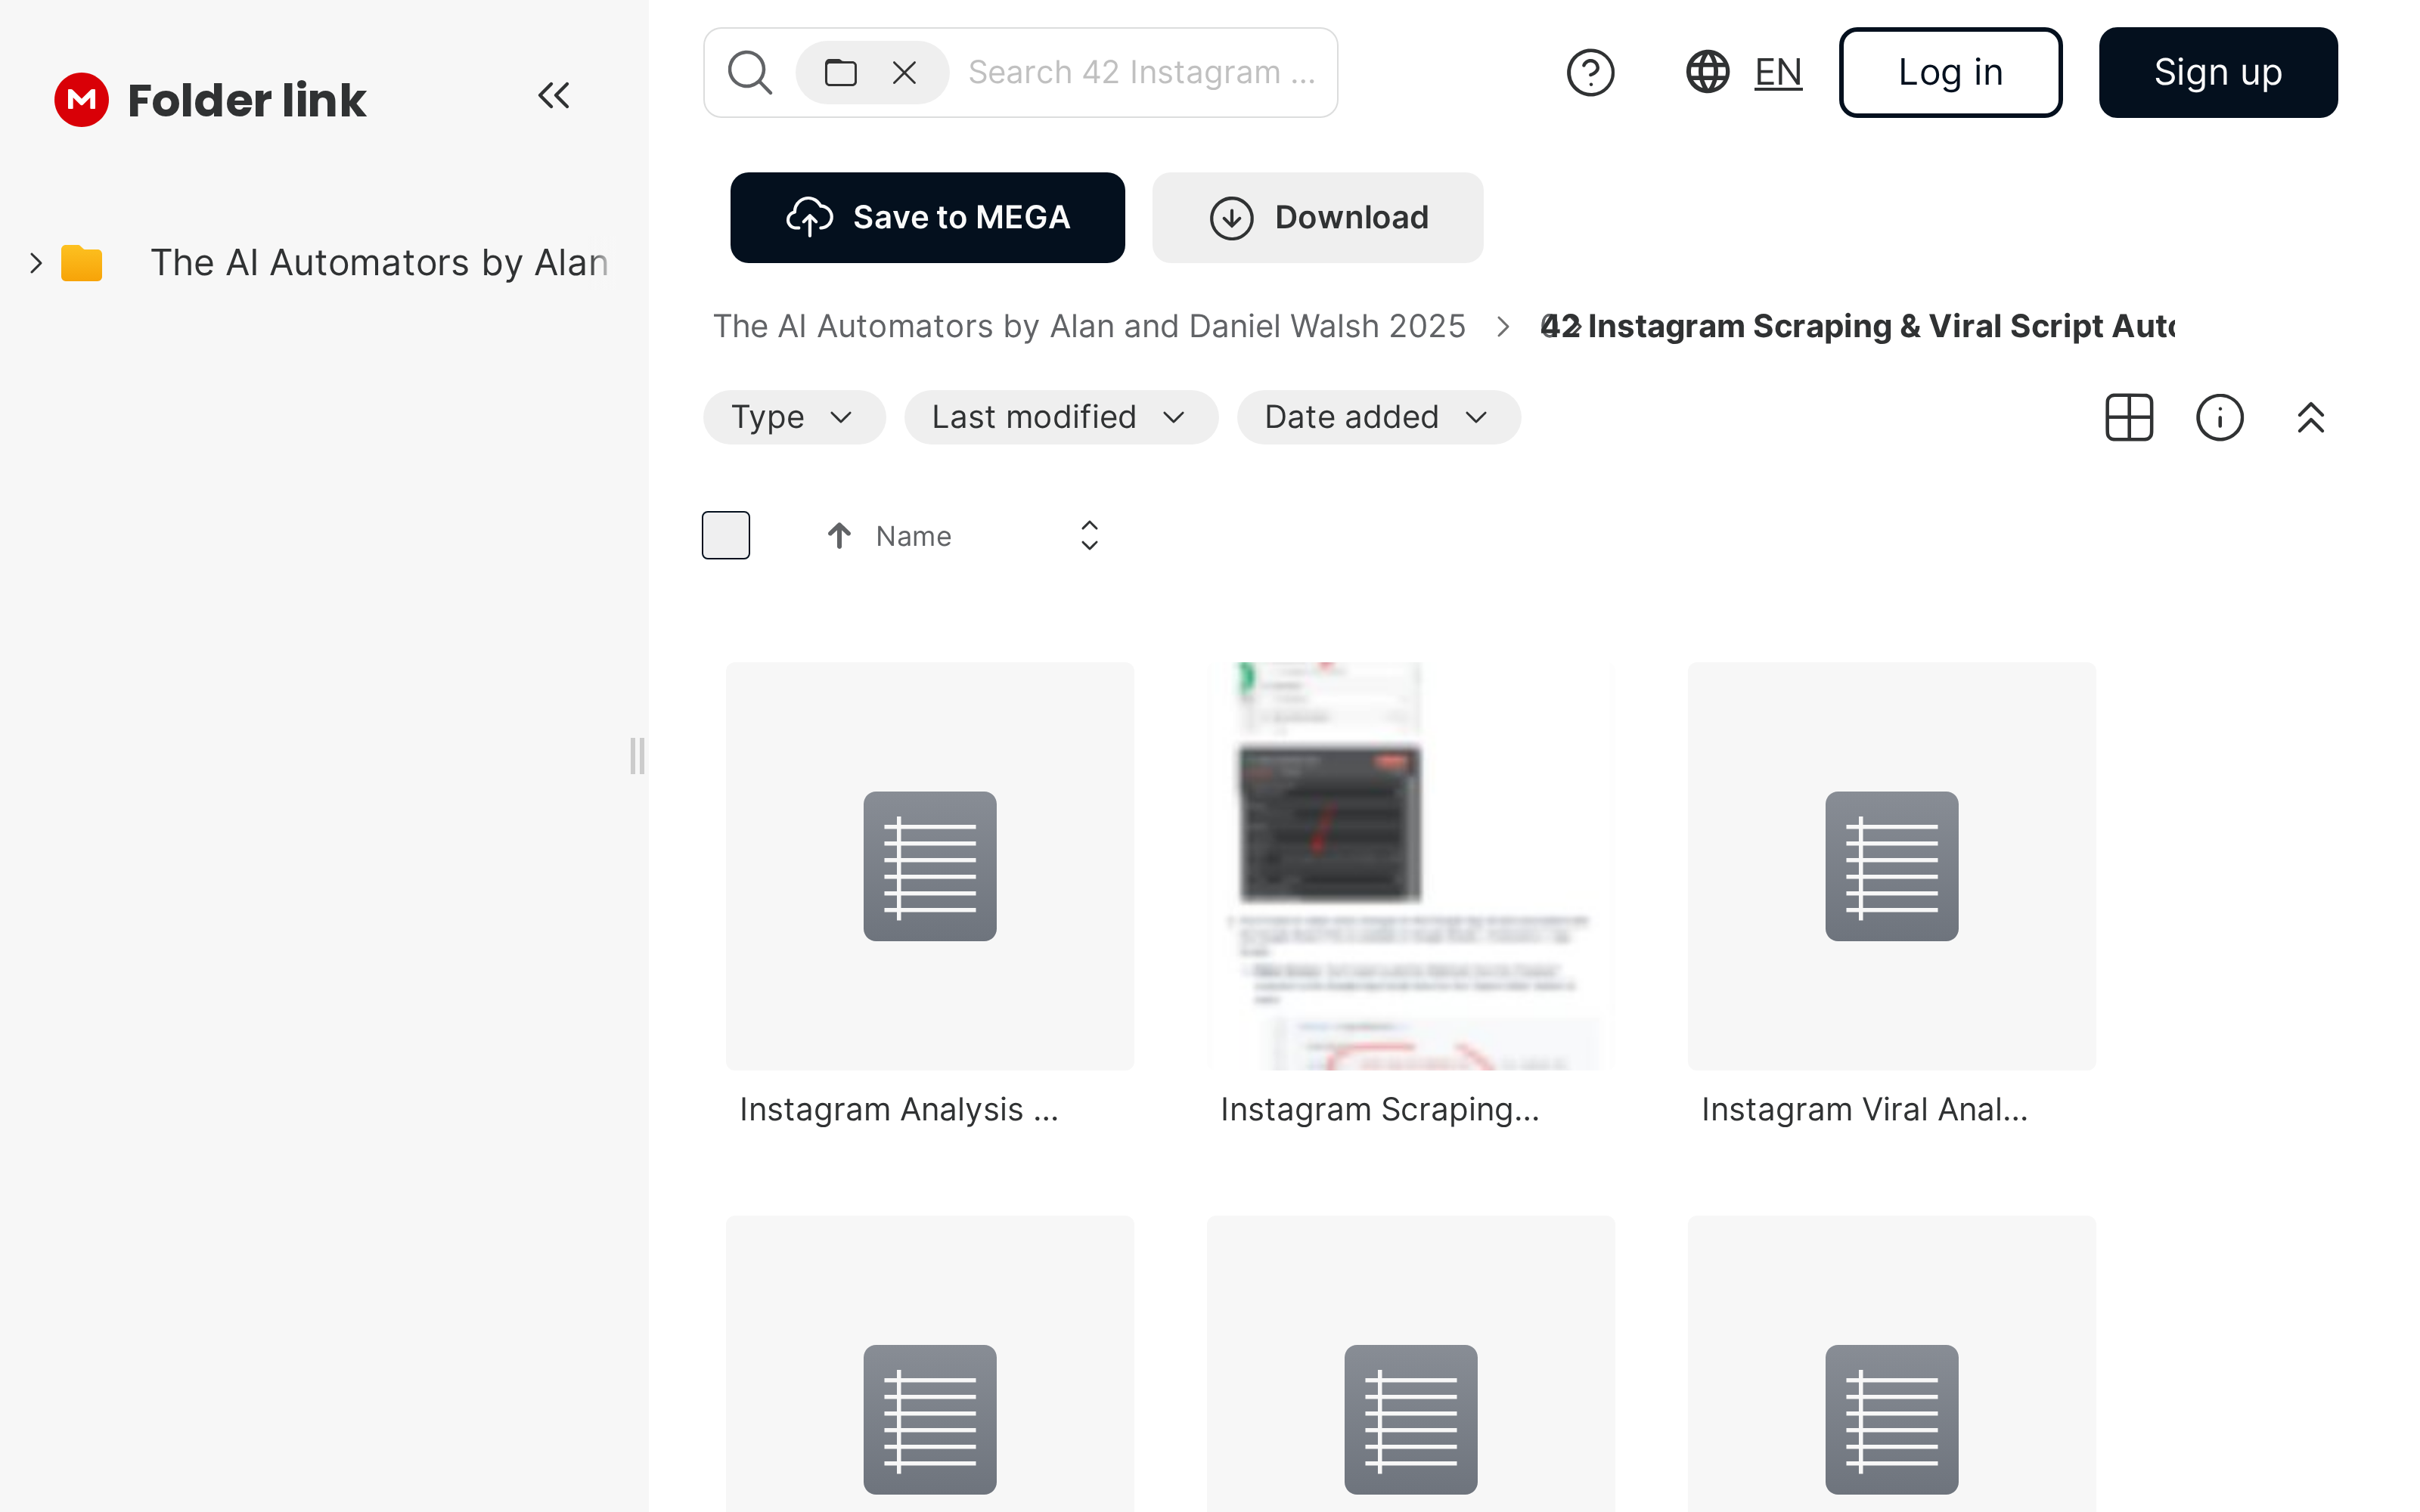Open the Type filter dropdown
This screenshot has height=1512, width=2420.
794,417
